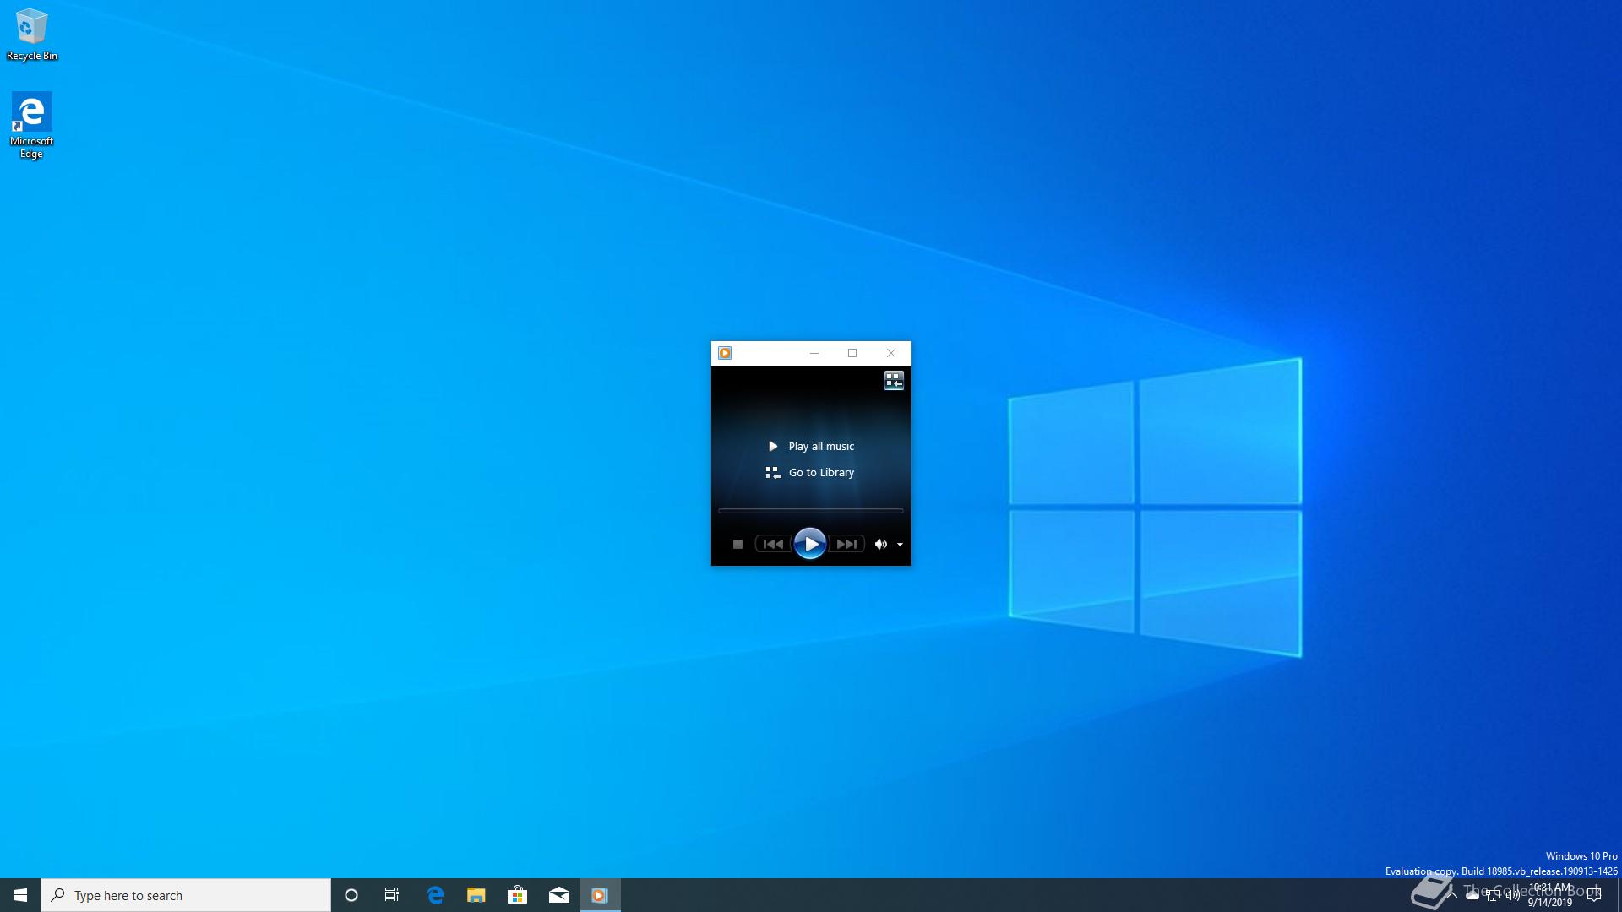
Task: Open Task View from taskbar
Action: 392,895
